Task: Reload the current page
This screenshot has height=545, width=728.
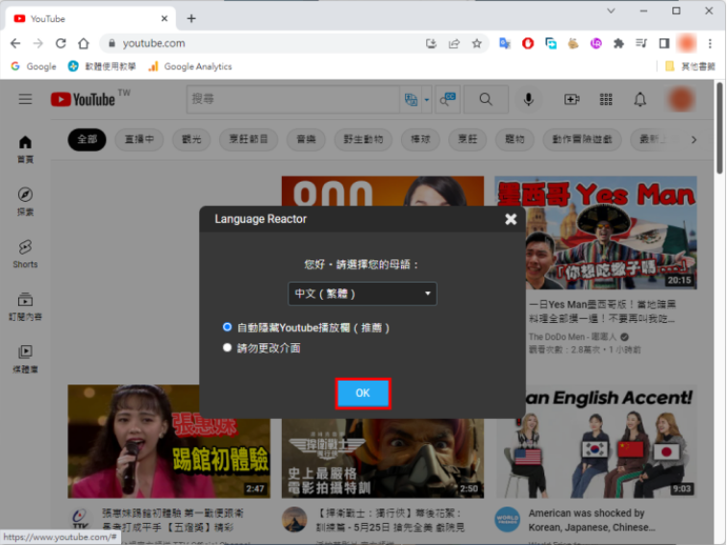Action: pos(61,43)
